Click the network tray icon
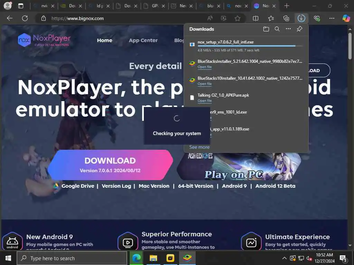354x265 pixels. (x=301, y=258)
